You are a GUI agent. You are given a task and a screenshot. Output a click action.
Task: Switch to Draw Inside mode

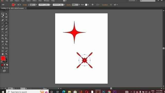[7, 68]
